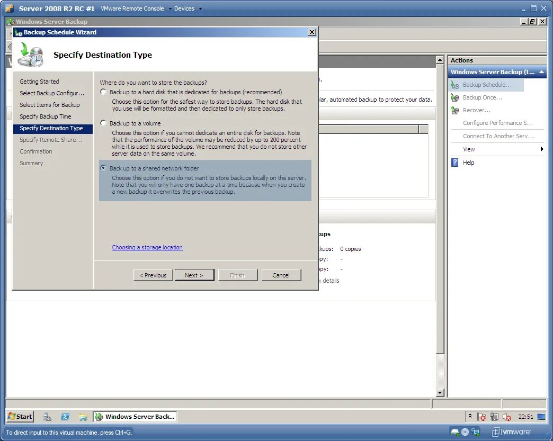The image size is (553, 441).
Task: Launch PowerShell from the taskbar
Action: [65, 417]
